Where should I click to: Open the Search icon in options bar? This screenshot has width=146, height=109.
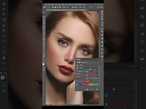[x=98, y=7]
